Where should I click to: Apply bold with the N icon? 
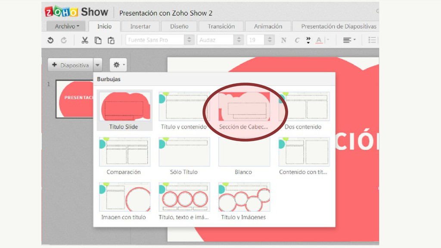click(x=283, y=40)
